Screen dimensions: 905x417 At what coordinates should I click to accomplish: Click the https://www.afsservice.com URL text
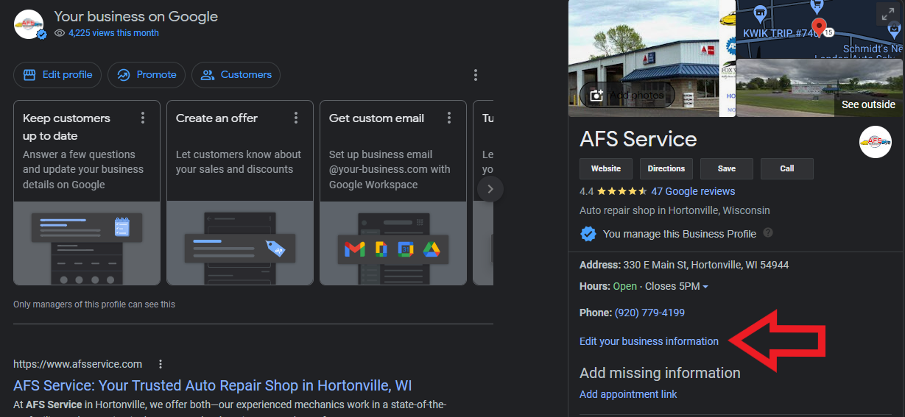coord(77,364)
